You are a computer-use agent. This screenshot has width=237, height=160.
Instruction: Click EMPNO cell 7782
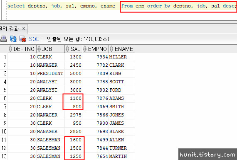[96, 65]
